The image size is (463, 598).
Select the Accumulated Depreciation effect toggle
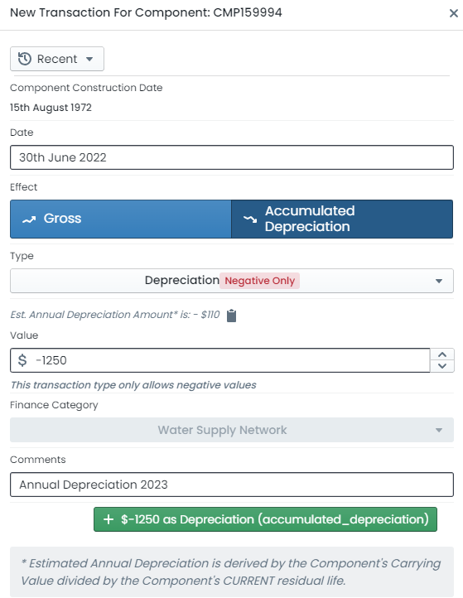pos(342,219)
